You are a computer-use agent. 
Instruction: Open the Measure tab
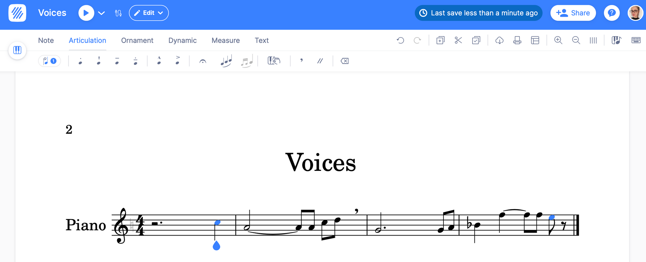click(x=226, y=40)
